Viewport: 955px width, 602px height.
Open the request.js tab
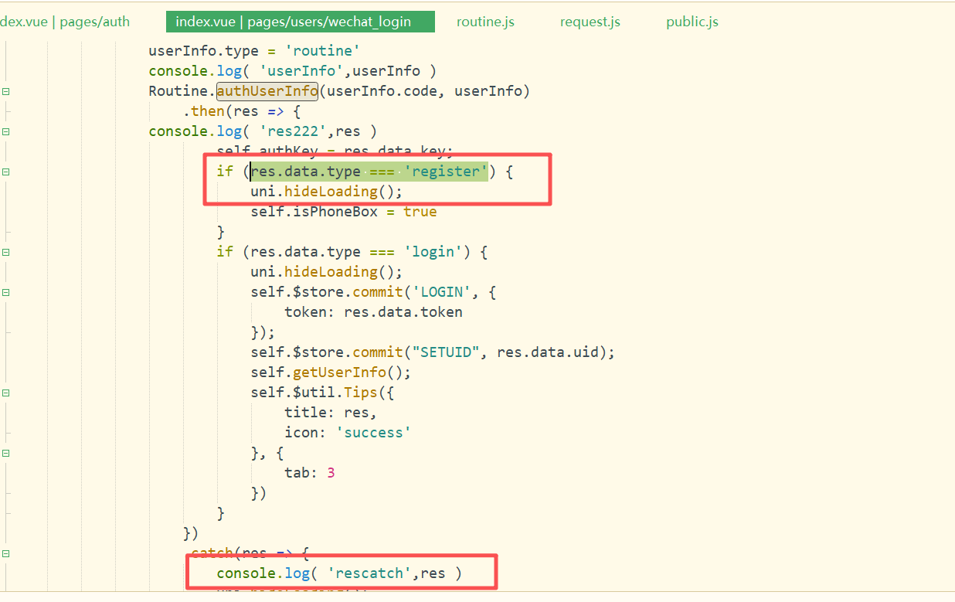click(x=590, y=22)
